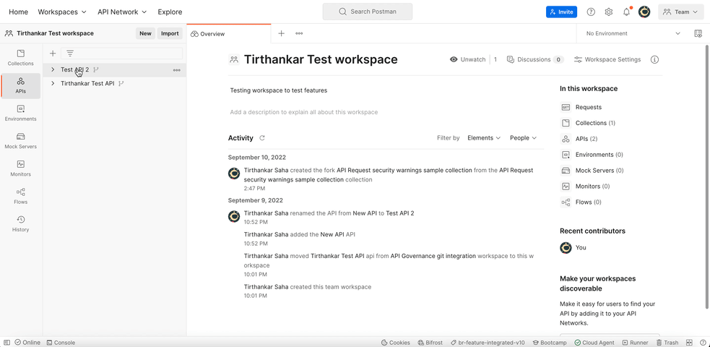Click the Import button
Screen dimensions: 710x347
pos(170,33)
